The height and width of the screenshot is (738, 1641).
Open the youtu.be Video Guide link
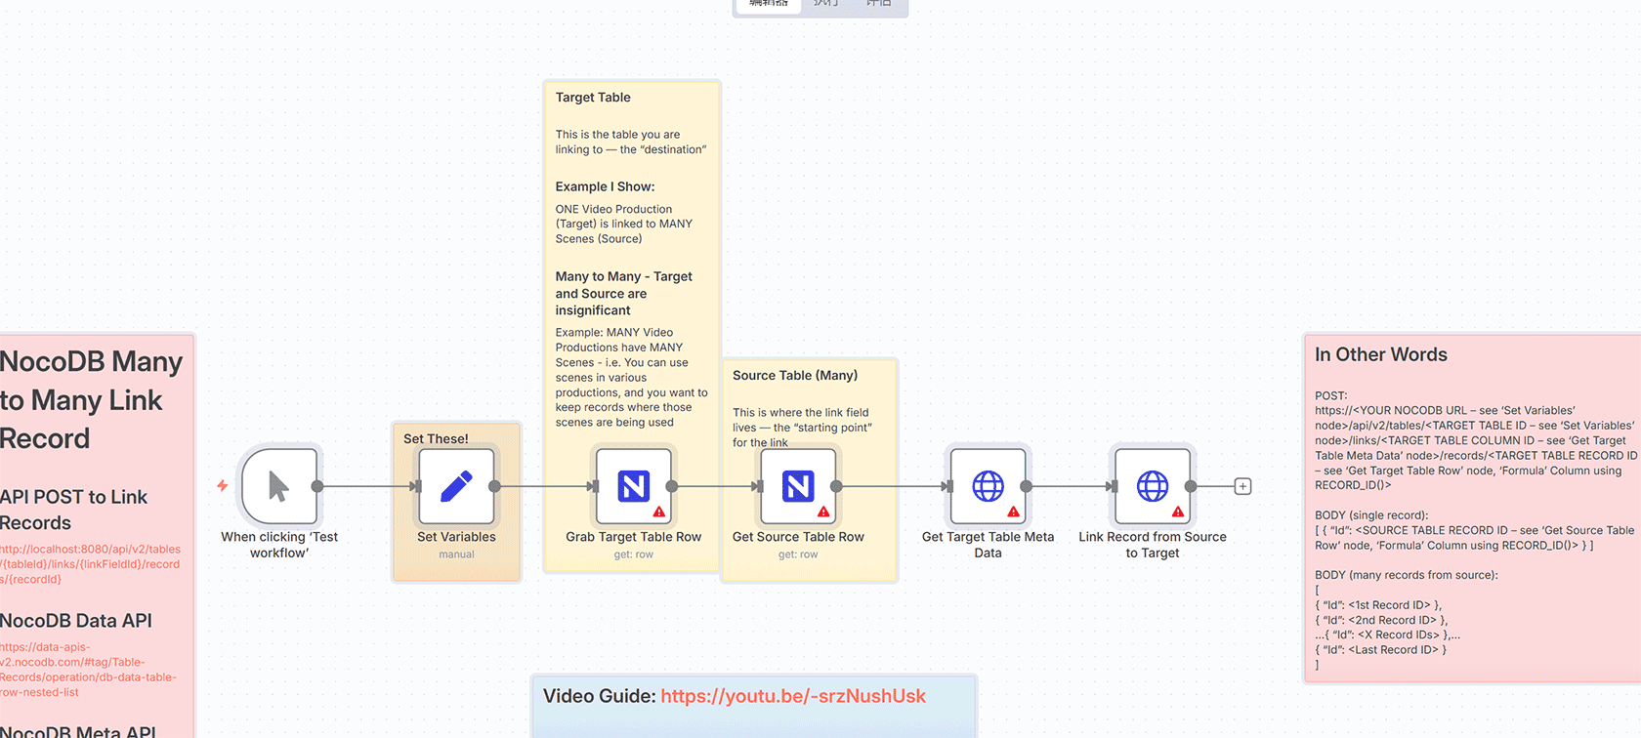click(792, 696)
